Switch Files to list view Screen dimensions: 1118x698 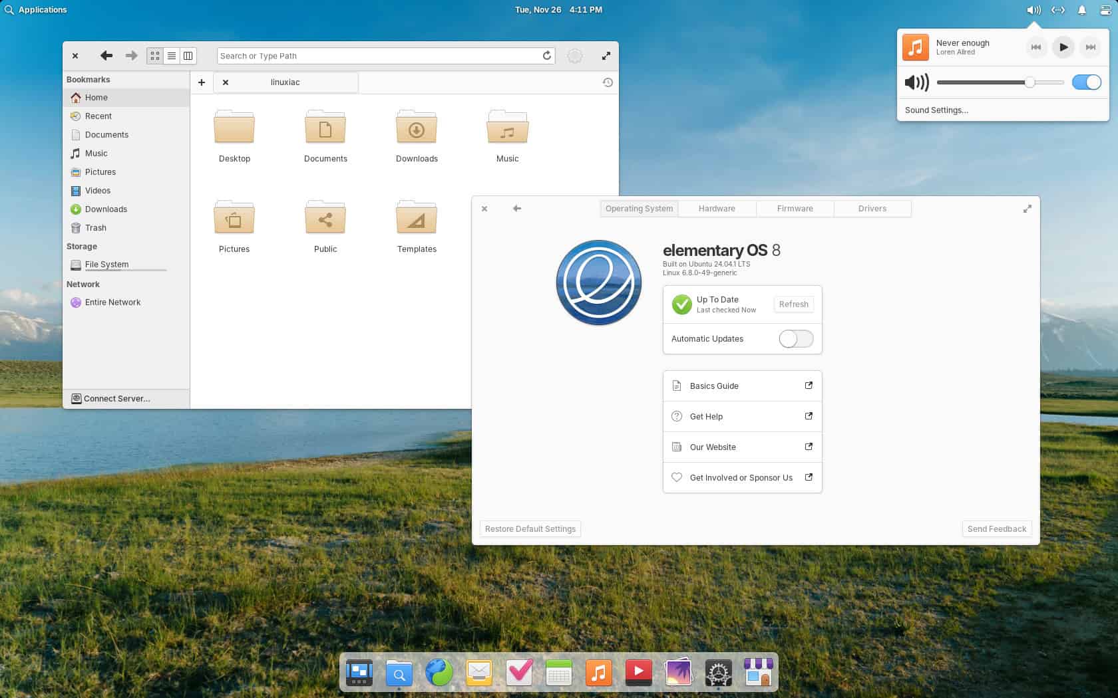point(171,56)
